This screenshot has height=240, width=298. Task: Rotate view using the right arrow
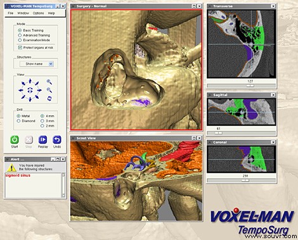[39, 91]
